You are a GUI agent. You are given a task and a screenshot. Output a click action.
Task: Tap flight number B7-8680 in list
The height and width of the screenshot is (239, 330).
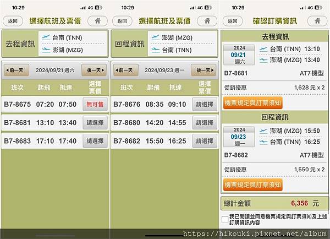127,123
